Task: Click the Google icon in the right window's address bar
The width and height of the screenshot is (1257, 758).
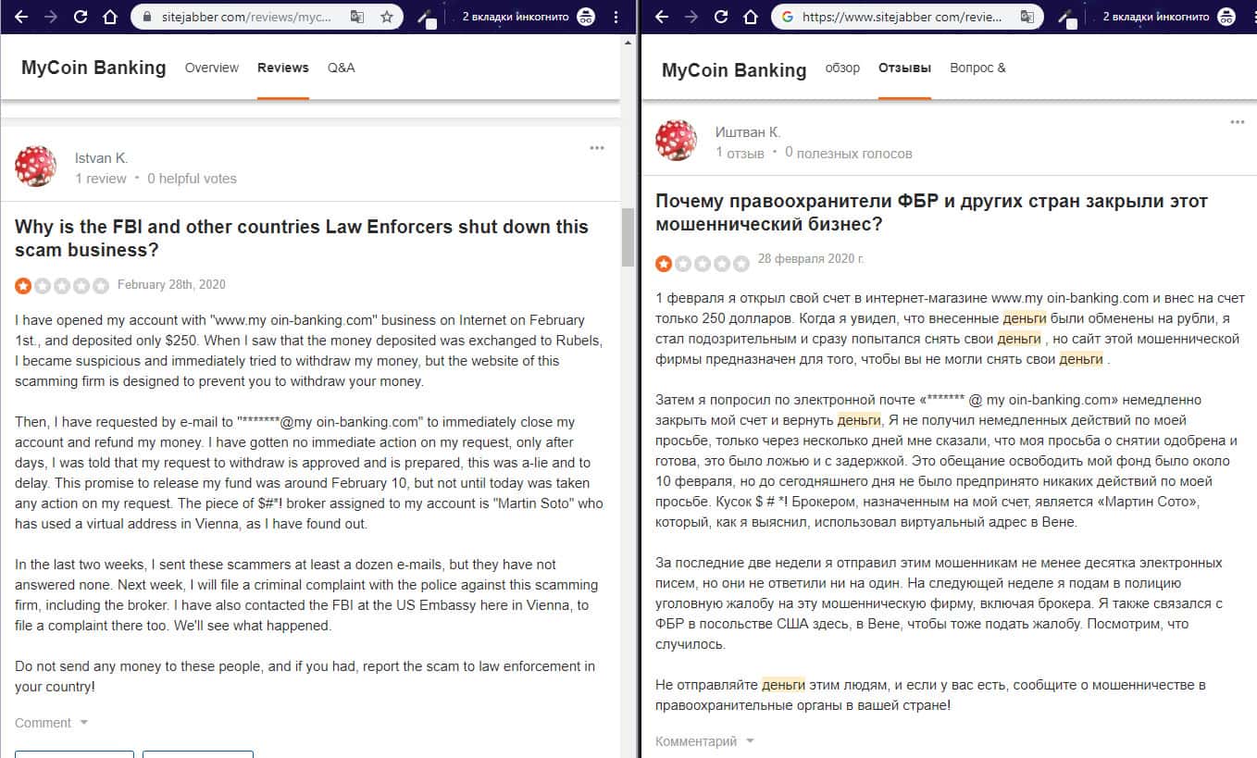Action: 788,17
